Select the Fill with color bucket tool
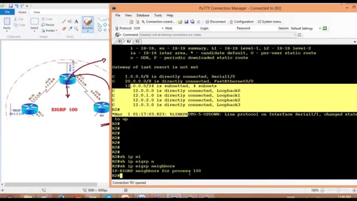Viewport: 357px width, 201px height. point(70,21)
